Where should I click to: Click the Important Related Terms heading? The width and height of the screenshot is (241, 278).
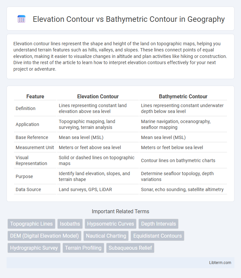click(x=120, y=211)
